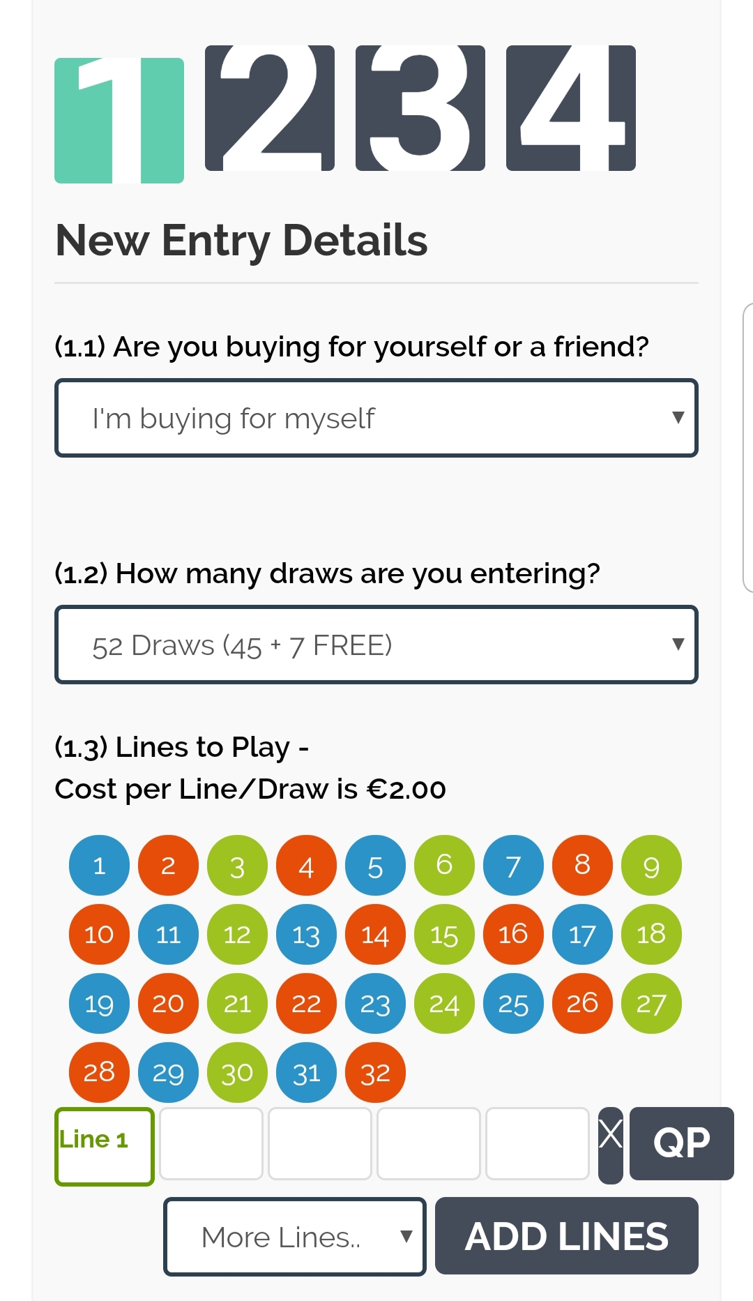The height and width of the screenshot is (1301, 753).
Task: Go to step 2 tab
Action: click(x=270, y=108)
